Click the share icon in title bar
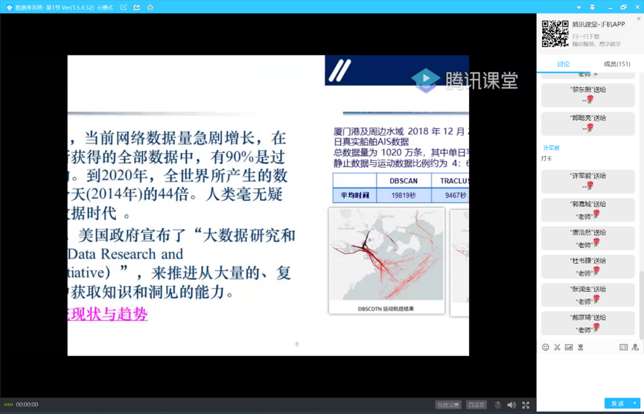 (137, 7)
